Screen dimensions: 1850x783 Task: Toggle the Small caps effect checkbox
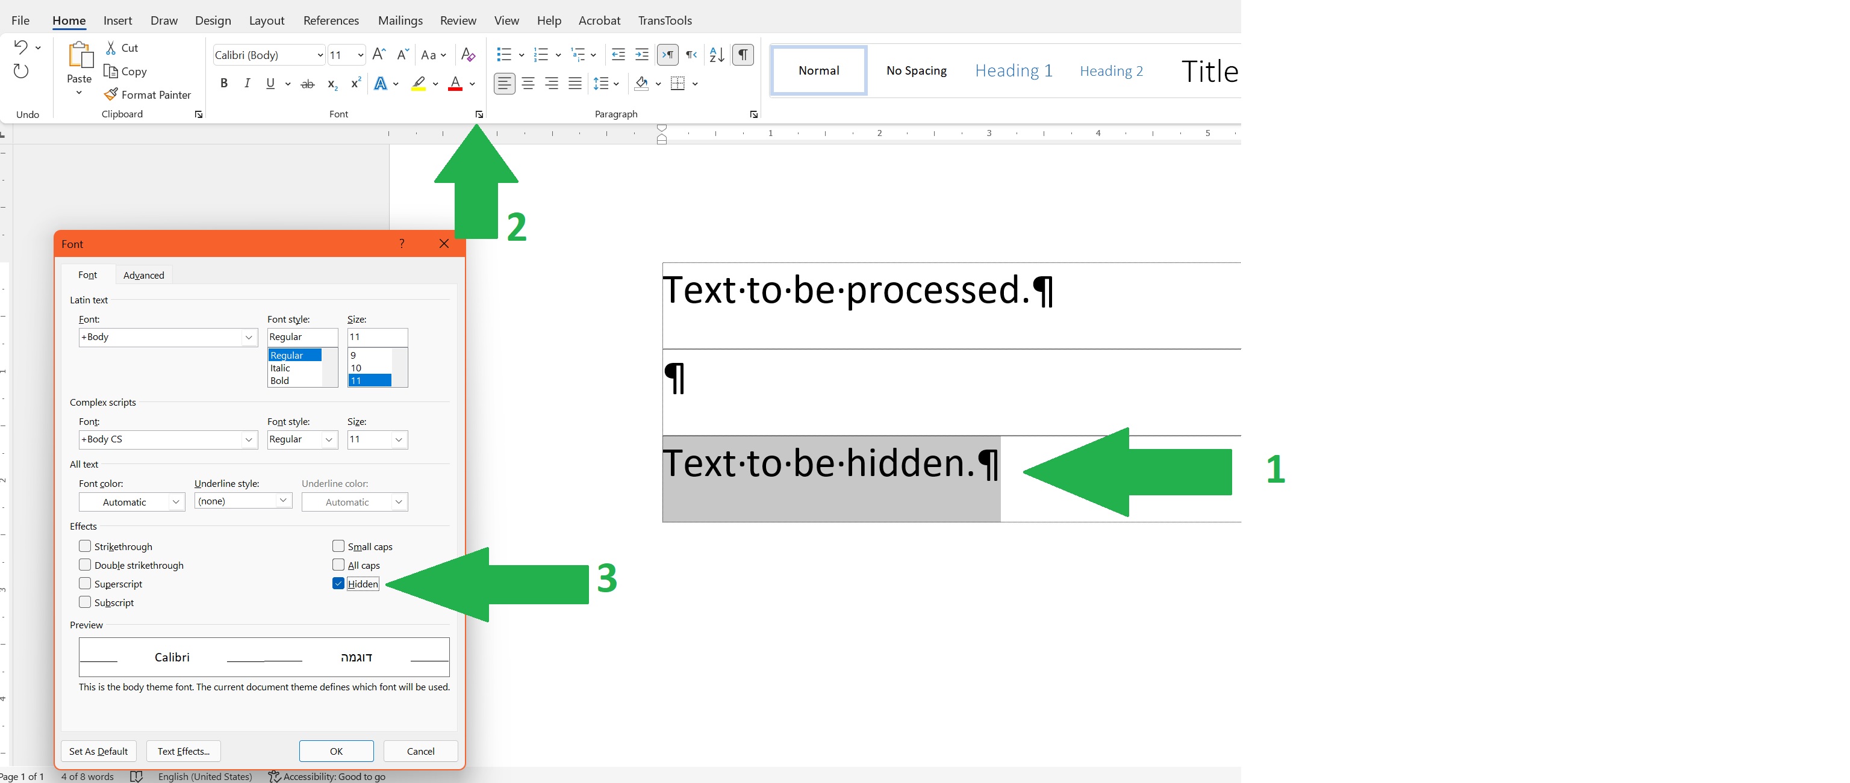338,545
